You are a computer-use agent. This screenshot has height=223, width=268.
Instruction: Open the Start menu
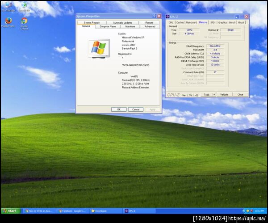click(x=11, y=211)
